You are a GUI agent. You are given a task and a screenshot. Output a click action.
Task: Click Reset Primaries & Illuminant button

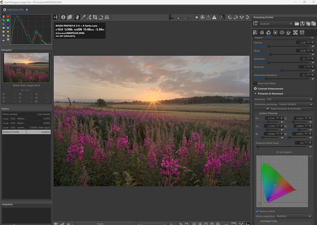click(x=284, y=108)
